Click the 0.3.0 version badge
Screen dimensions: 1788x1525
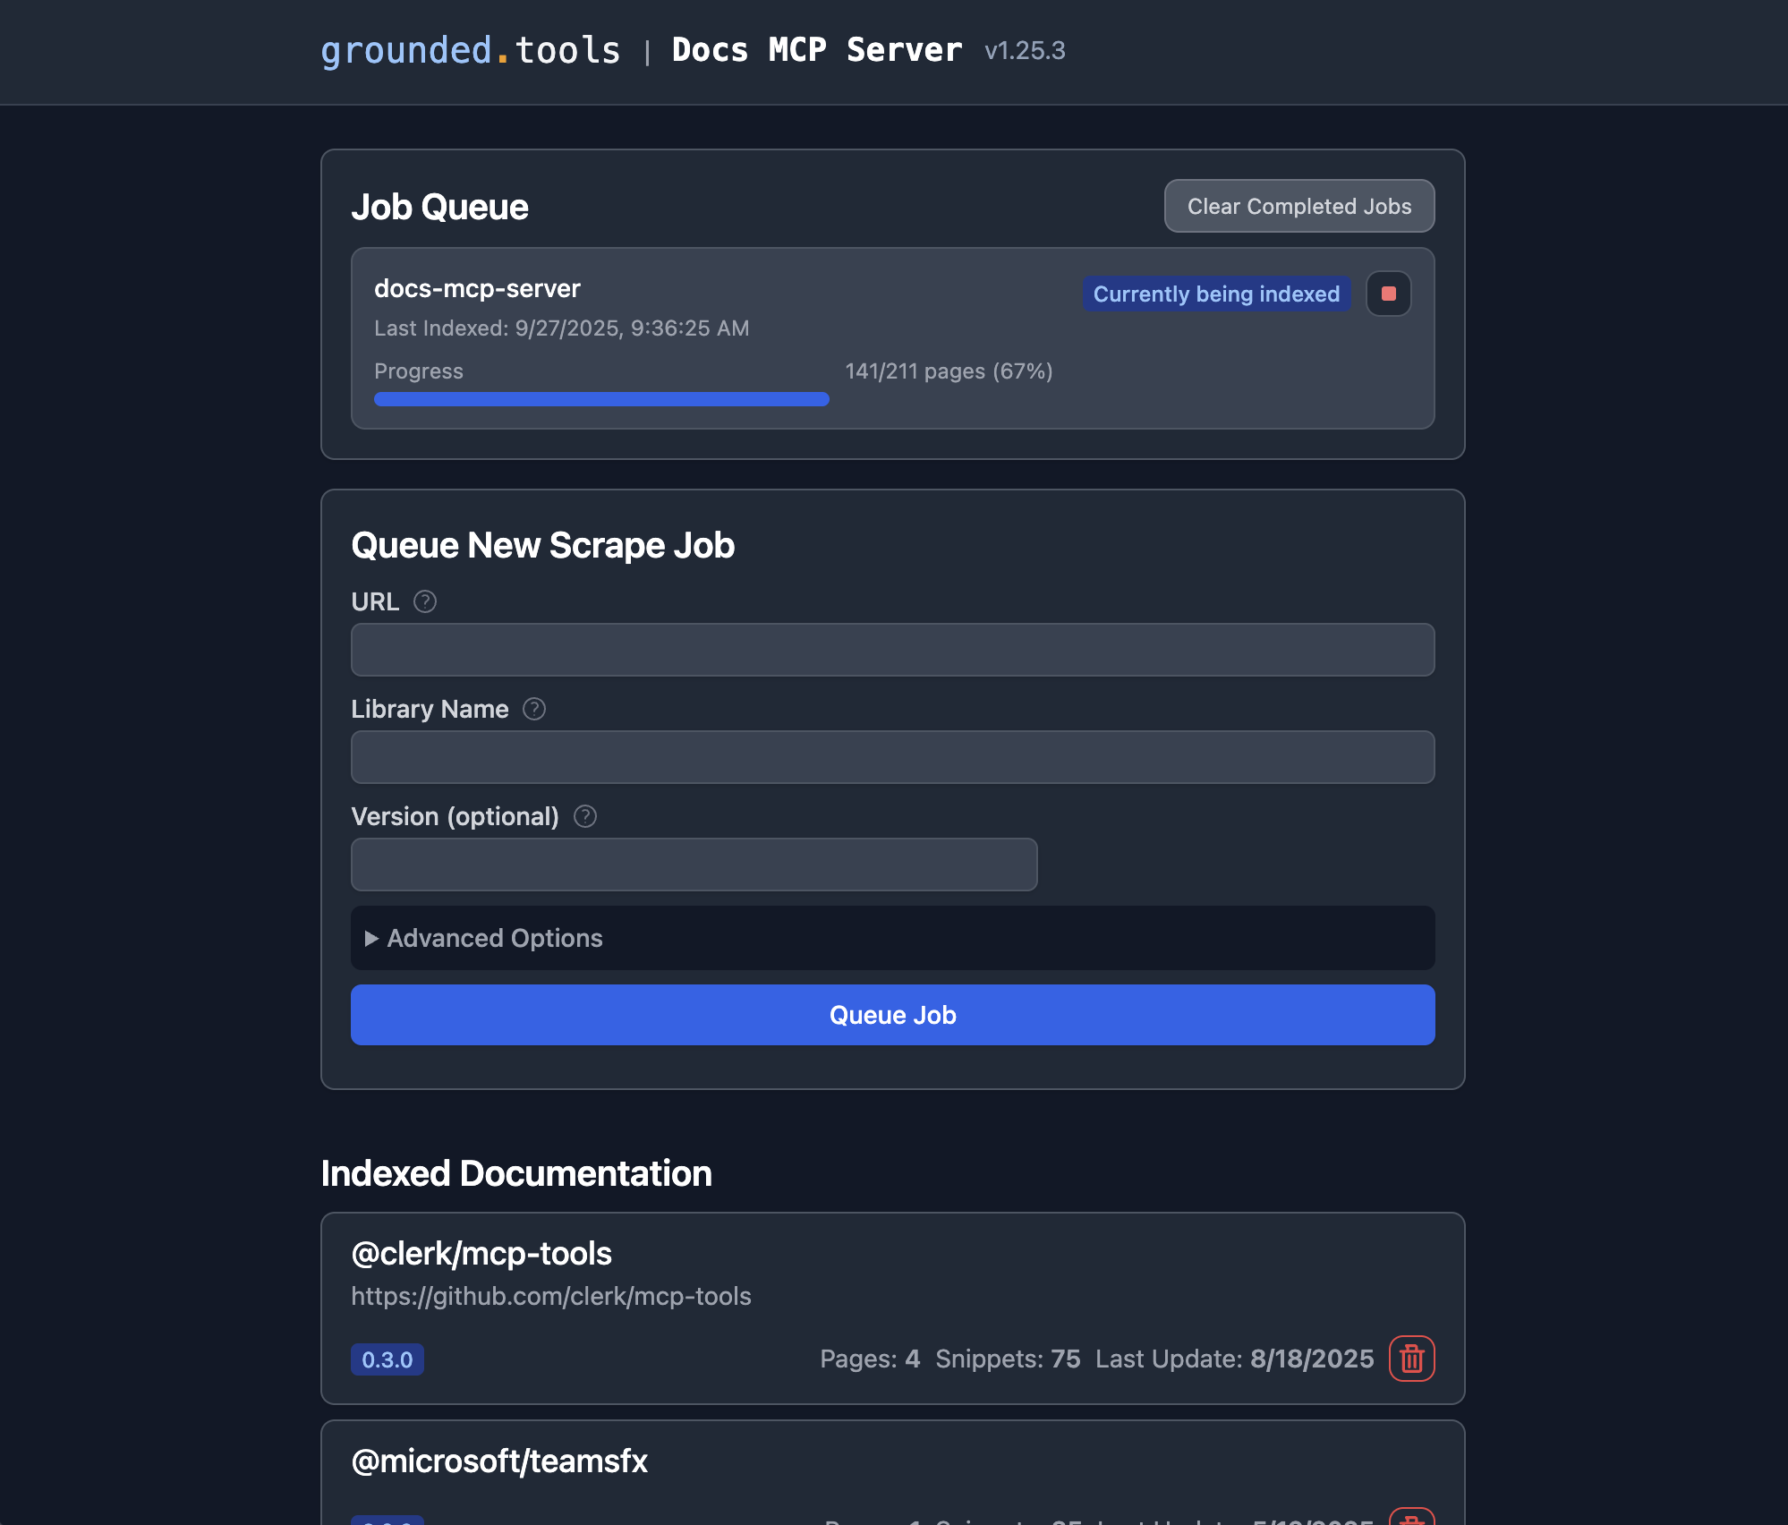click(x=387, y=1359)
